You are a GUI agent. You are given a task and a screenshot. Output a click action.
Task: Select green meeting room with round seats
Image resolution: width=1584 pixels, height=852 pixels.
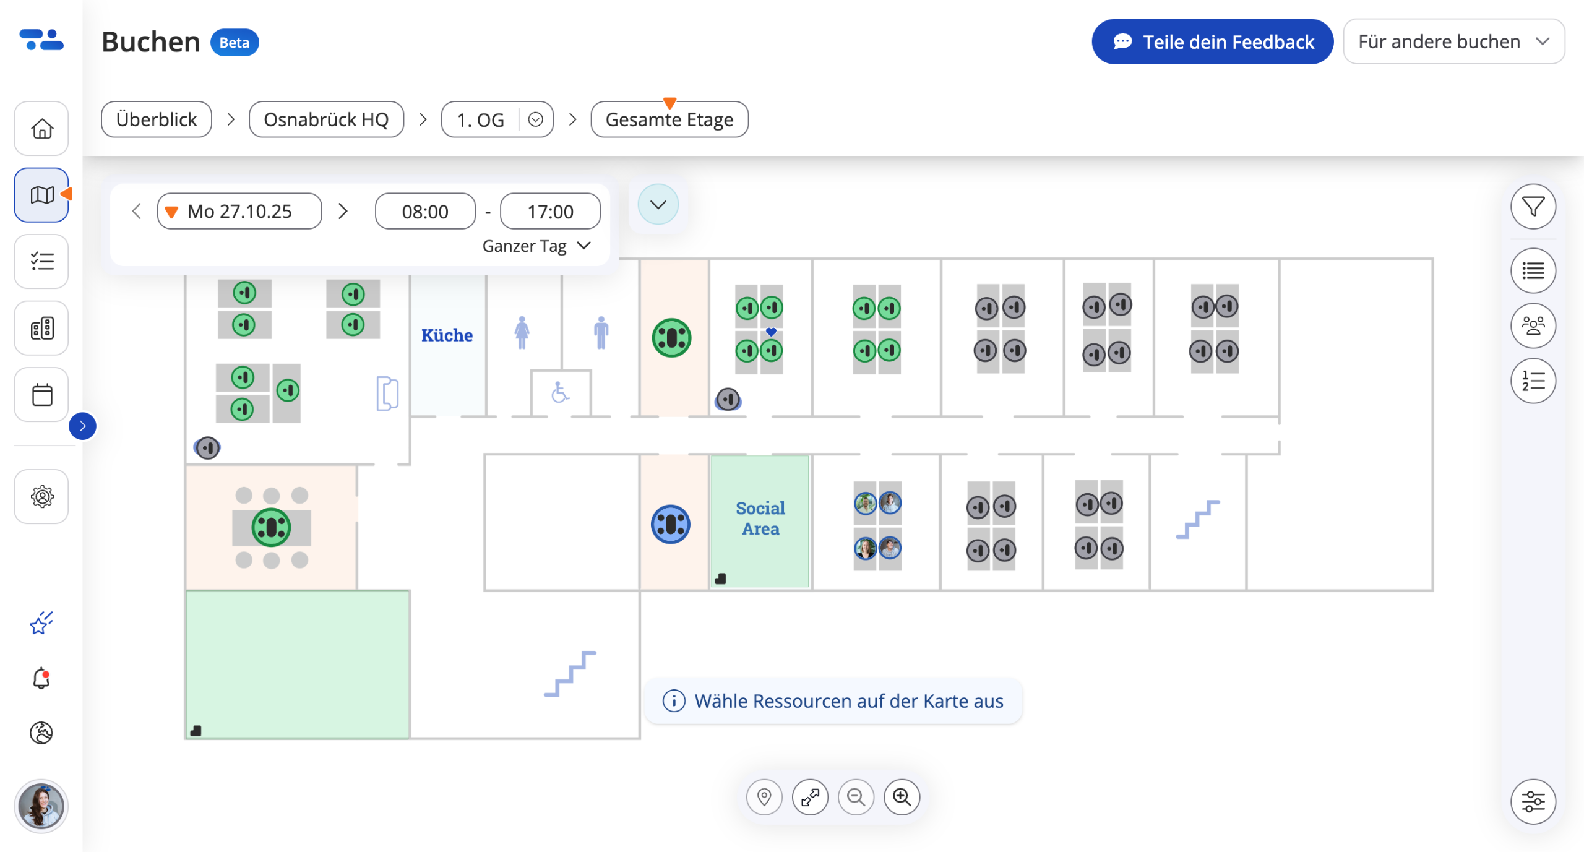point(271,527)
